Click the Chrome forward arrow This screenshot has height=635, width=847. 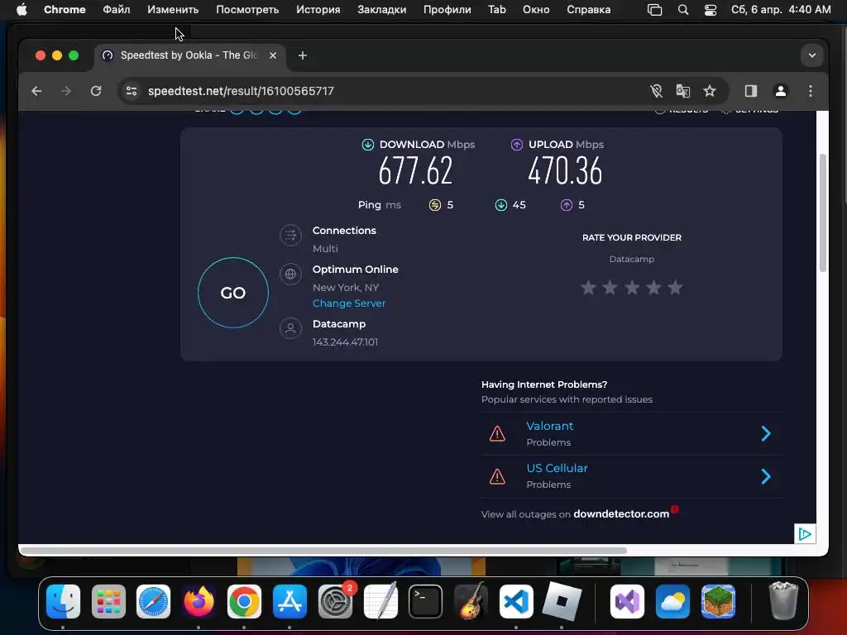(x=66, y=91)
